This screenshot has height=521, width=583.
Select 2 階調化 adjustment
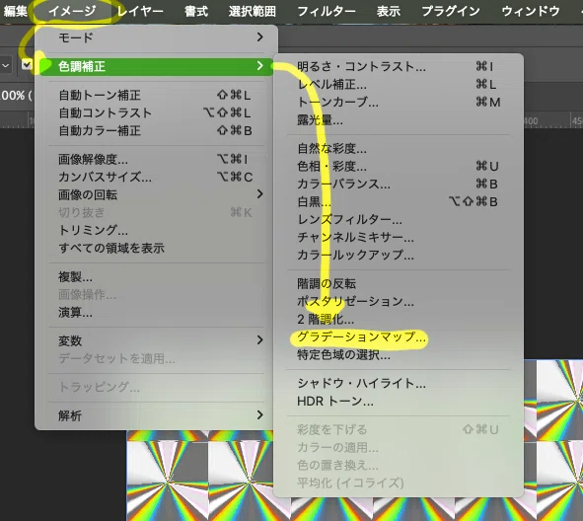click(x=399, y=319)
